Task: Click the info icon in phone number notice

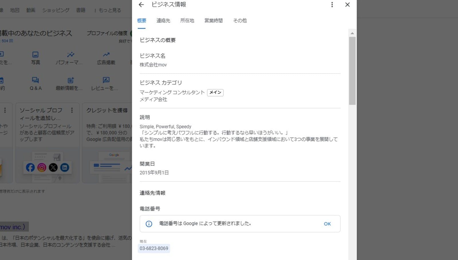Action: point(149,224)
